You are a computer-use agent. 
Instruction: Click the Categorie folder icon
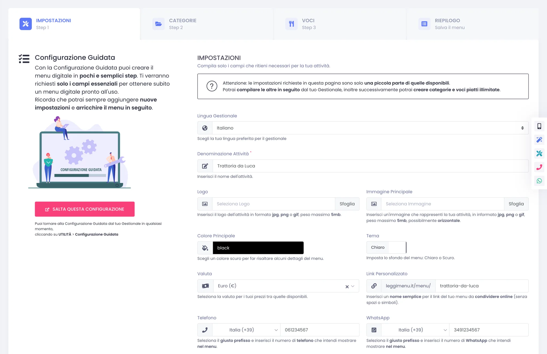click(x=158, y=24)
